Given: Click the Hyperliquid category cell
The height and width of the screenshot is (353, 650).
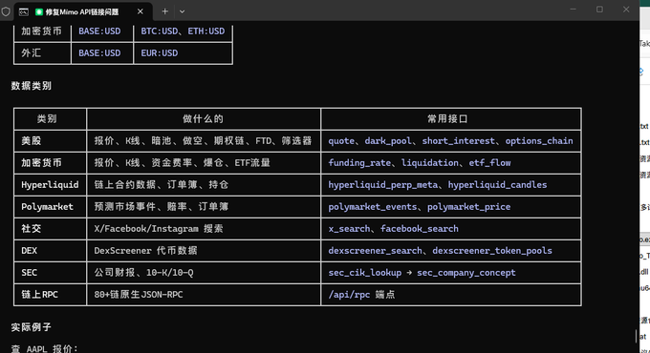Looking at the screenshot, I should point(50,185).
